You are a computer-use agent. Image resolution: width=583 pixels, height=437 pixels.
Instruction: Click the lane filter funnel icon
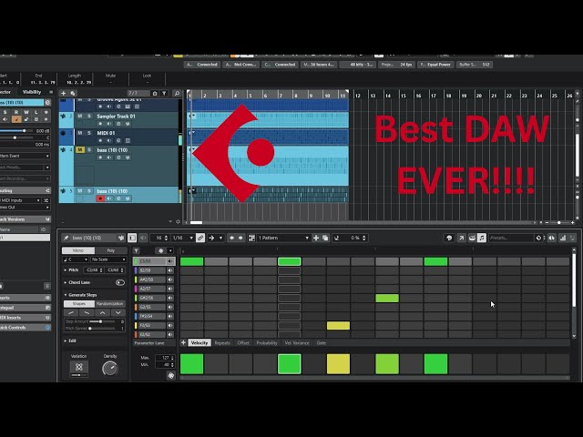pyautogui.click(x=137, y=250)
